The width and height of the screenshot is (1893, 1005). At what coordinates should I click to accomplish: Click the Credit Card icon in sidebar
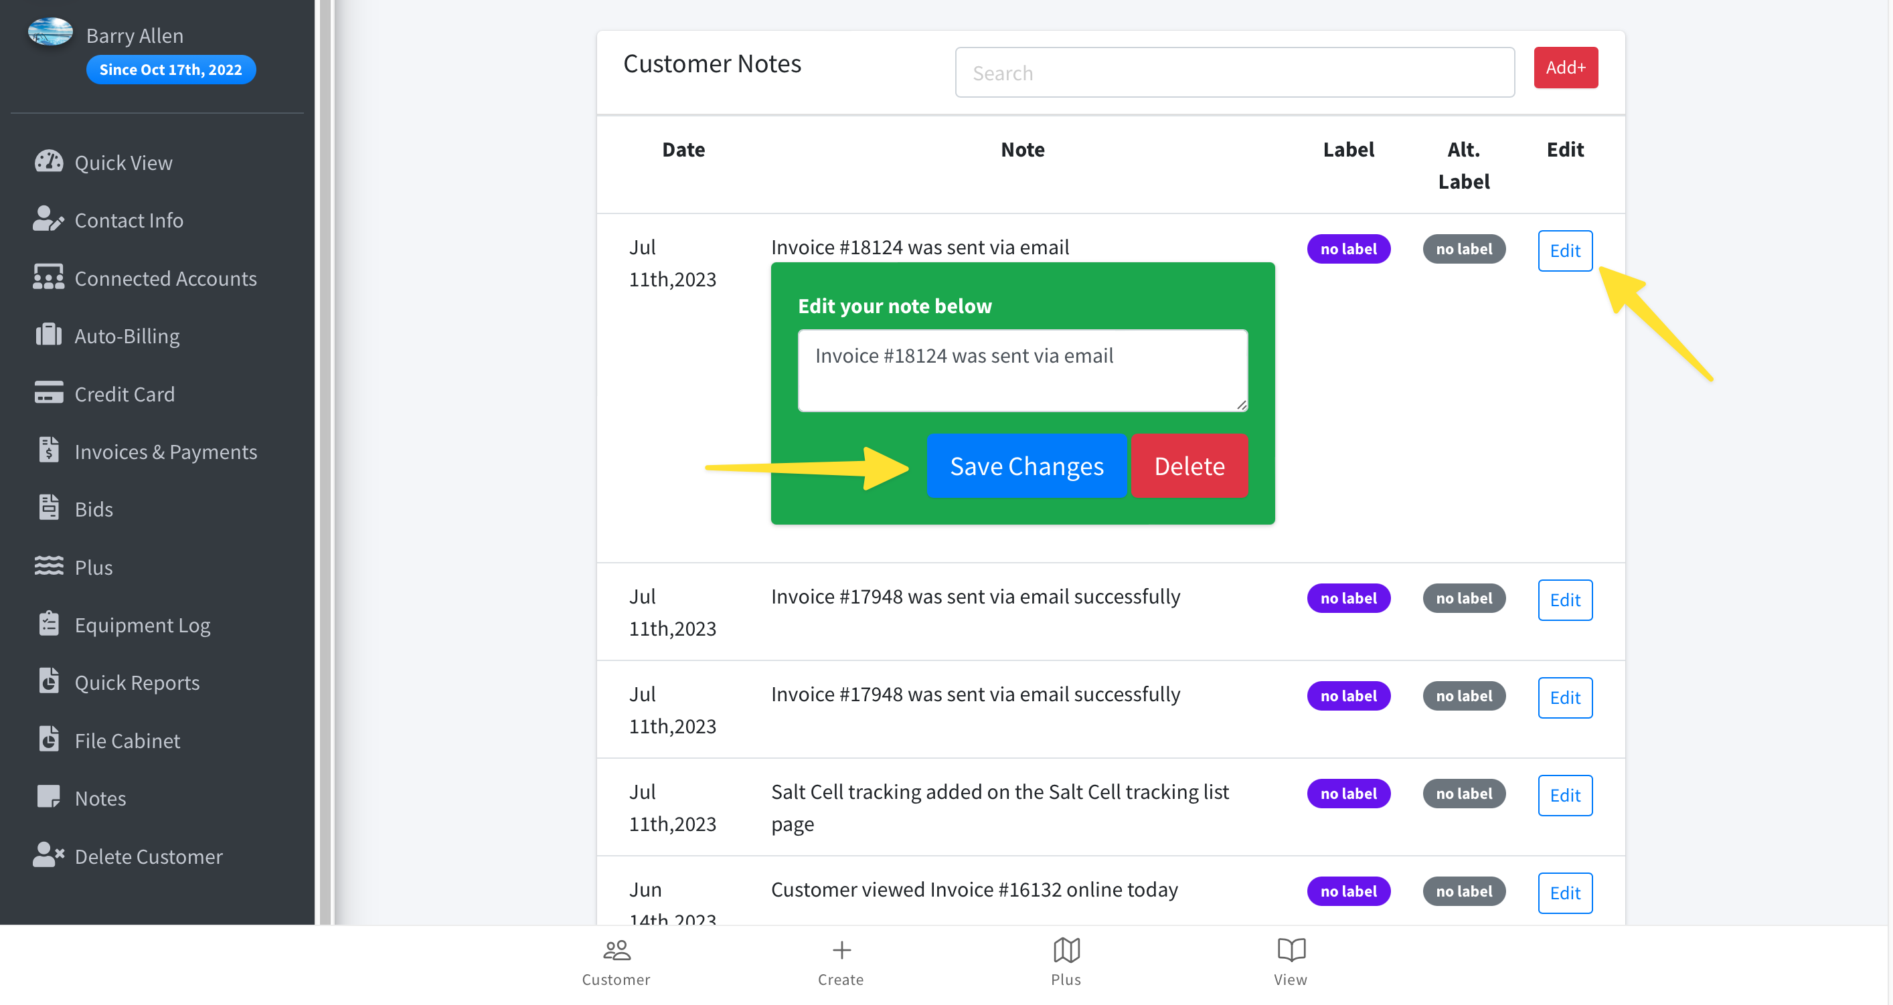coord(48,393)
